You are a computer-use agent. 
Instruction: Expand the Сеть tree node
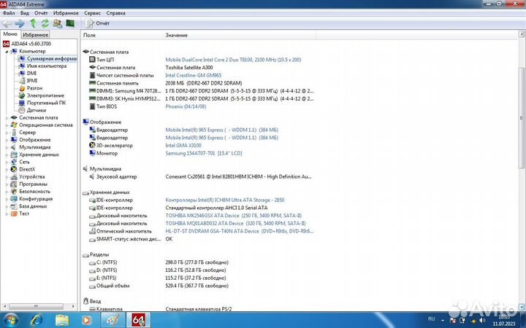7,162
